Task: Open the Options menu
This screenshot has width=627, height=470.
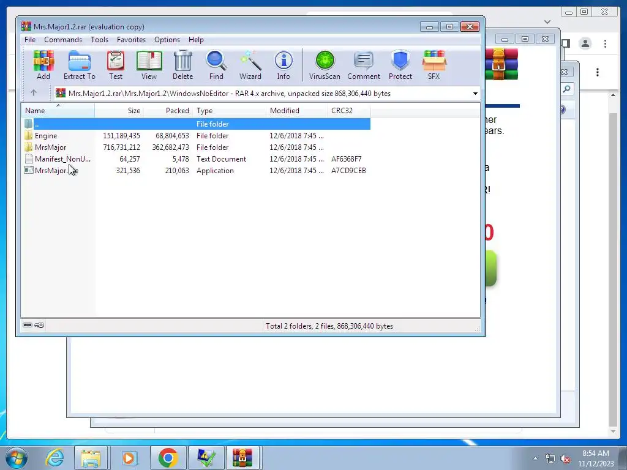Action: coord(167,40)
